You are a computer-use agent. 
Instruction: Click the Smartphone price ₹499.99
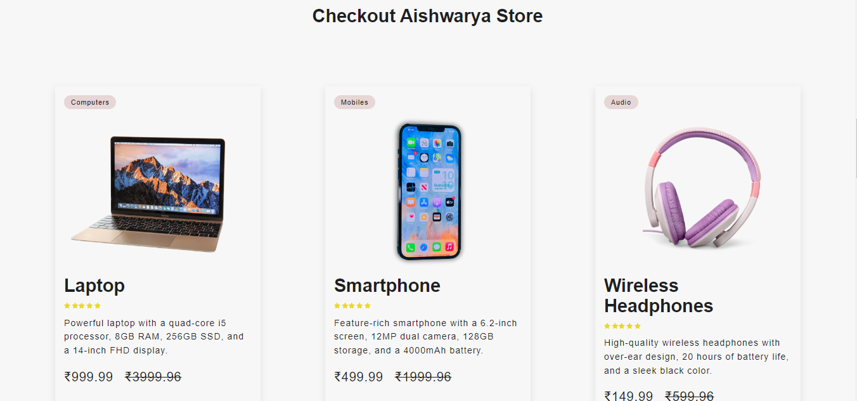coord(359,377)
